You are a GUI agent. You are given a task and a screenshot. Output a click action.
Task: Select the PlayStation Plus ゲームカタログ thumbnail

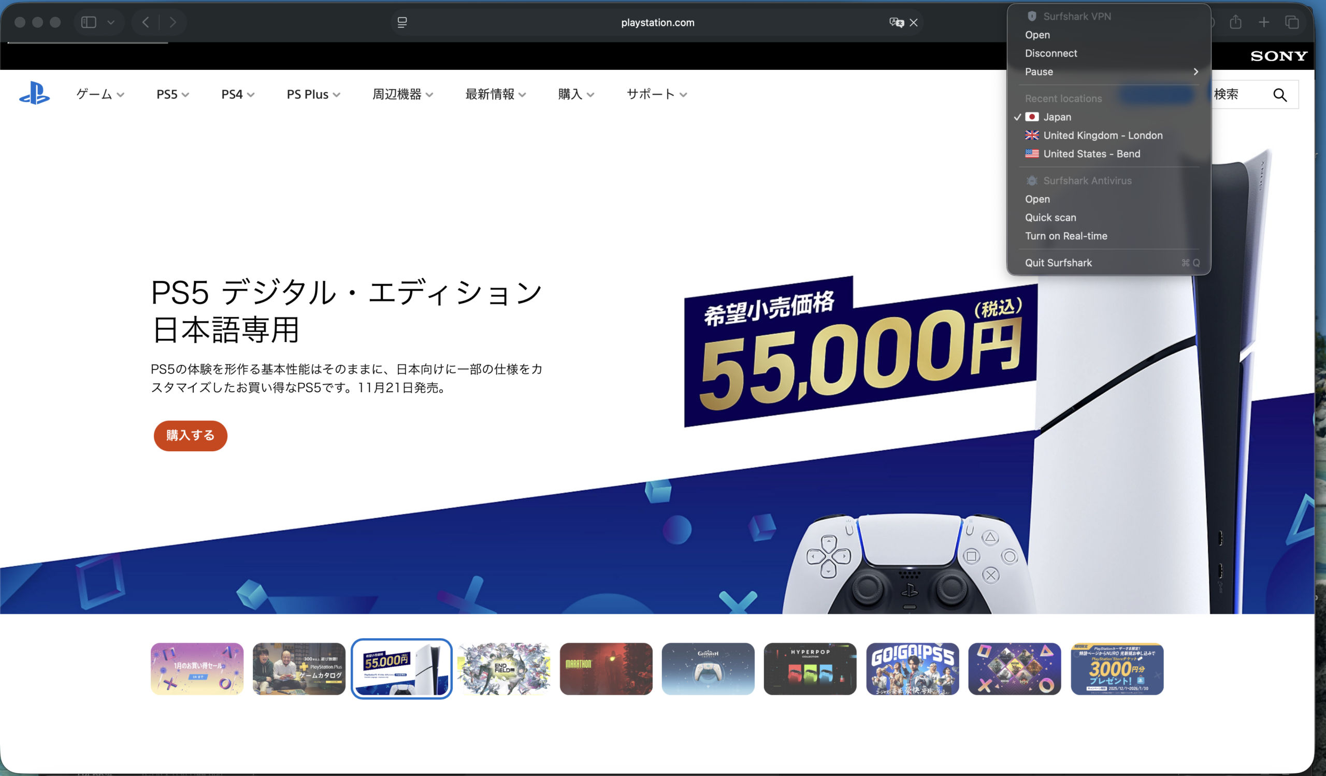[x=299, y=669]
